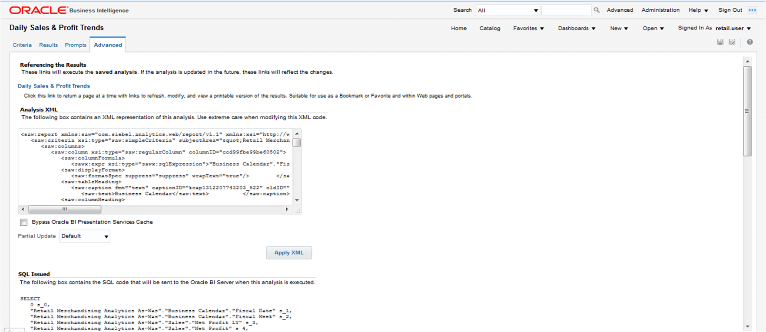Open the Partial Update Default dropdown
Screen dimensions: 766x332
point(85,236)
